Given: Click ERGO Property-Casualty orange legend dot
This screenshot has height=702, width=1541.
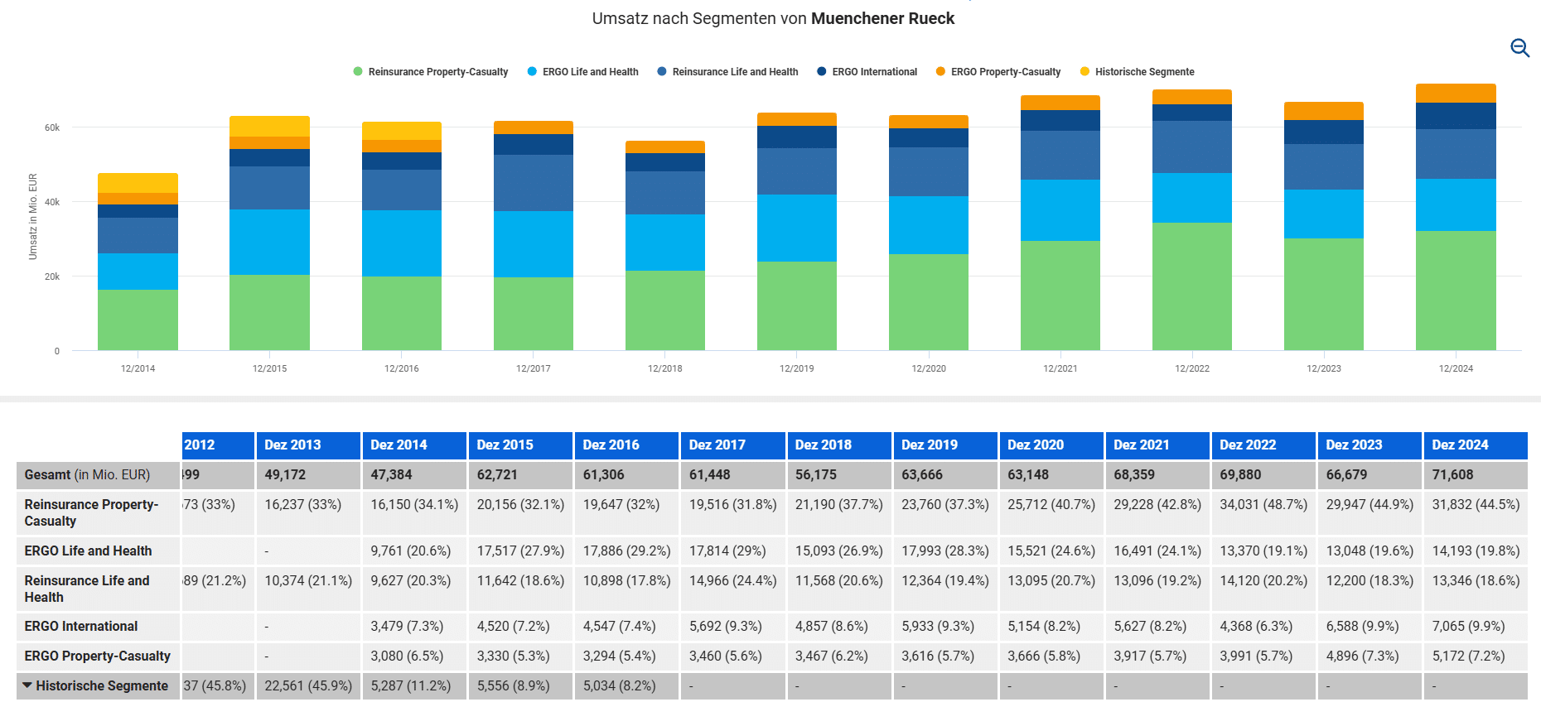Looking at the screenshot, I should click(x=940, y=72).
